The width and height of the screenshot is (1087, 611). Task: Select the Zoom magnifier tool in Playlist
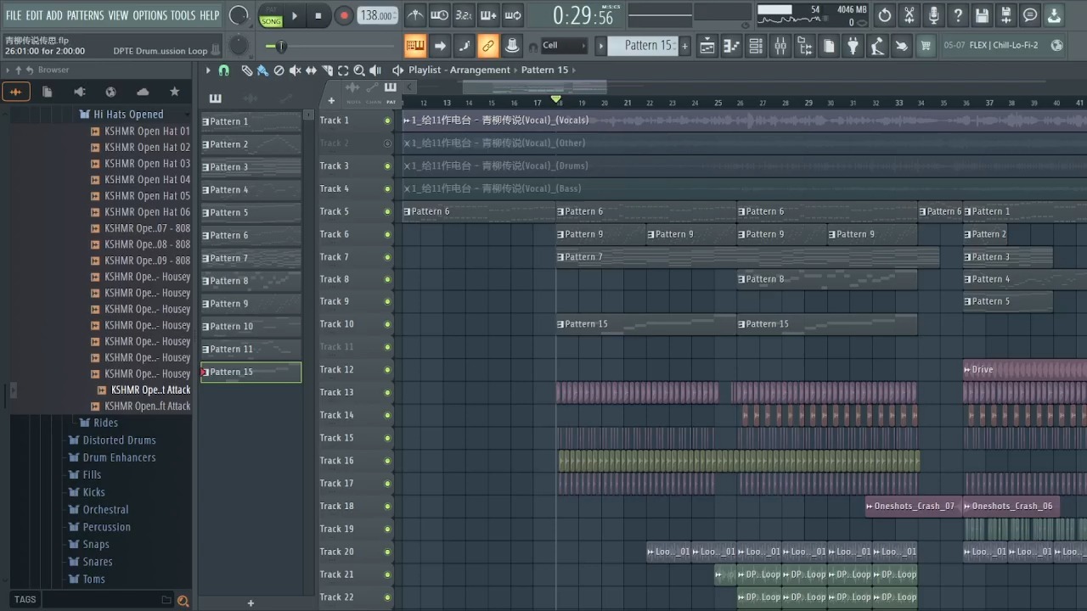click(x=359, y=70)
